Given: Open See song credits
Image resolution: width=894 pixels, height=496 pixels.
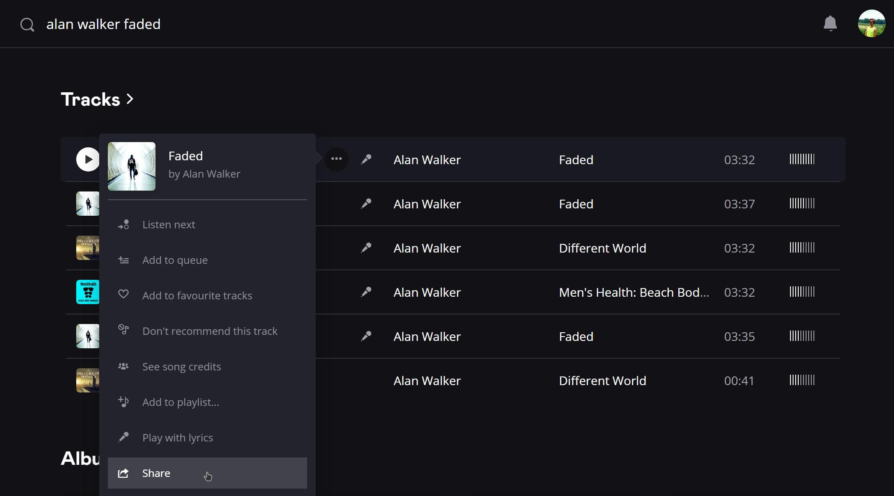Looking at the screenshot, I should 207,366.
